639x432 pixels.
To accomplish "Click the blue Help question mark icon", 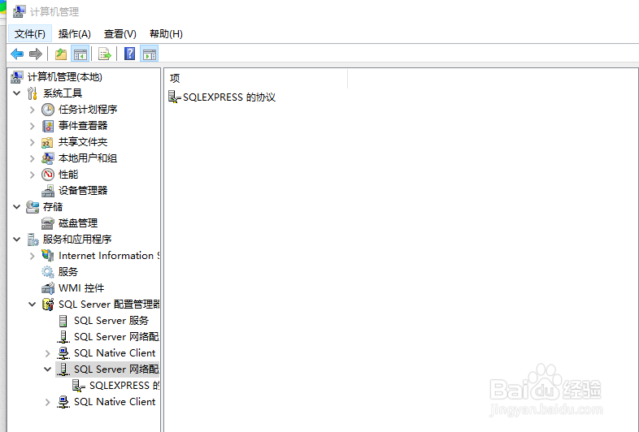I will 129,54.
